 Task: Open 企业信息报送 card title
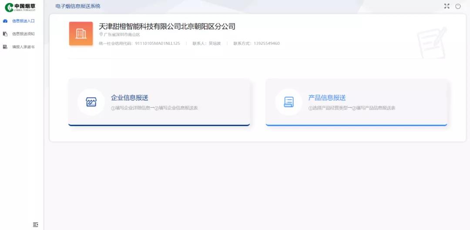pos(130,98)
